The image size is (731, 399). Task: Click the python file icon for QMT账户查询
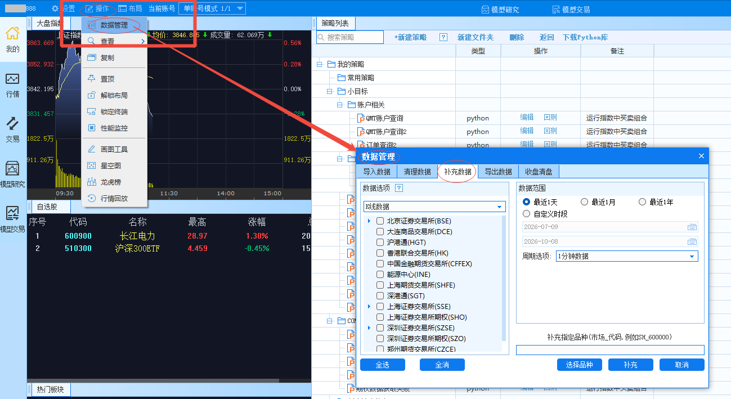[x=361, y=118]
